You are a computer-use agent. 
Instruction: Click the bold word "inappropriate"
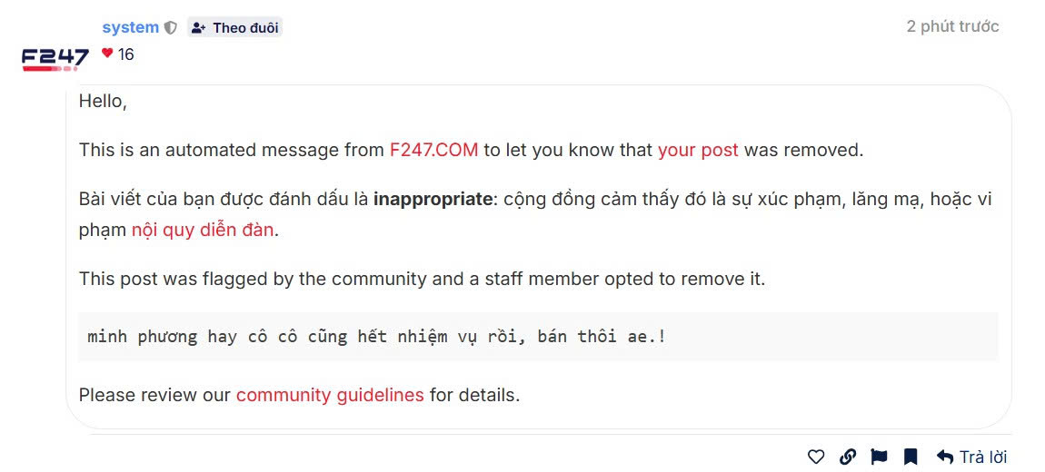click(433, 199)
